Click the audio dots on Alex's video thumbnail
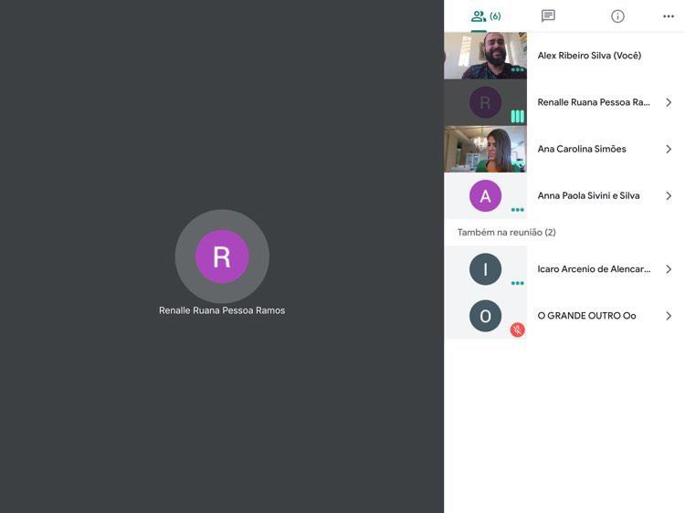Image resolution: width=685 pixels, height=513 pixels. click(x=517, y=69)
